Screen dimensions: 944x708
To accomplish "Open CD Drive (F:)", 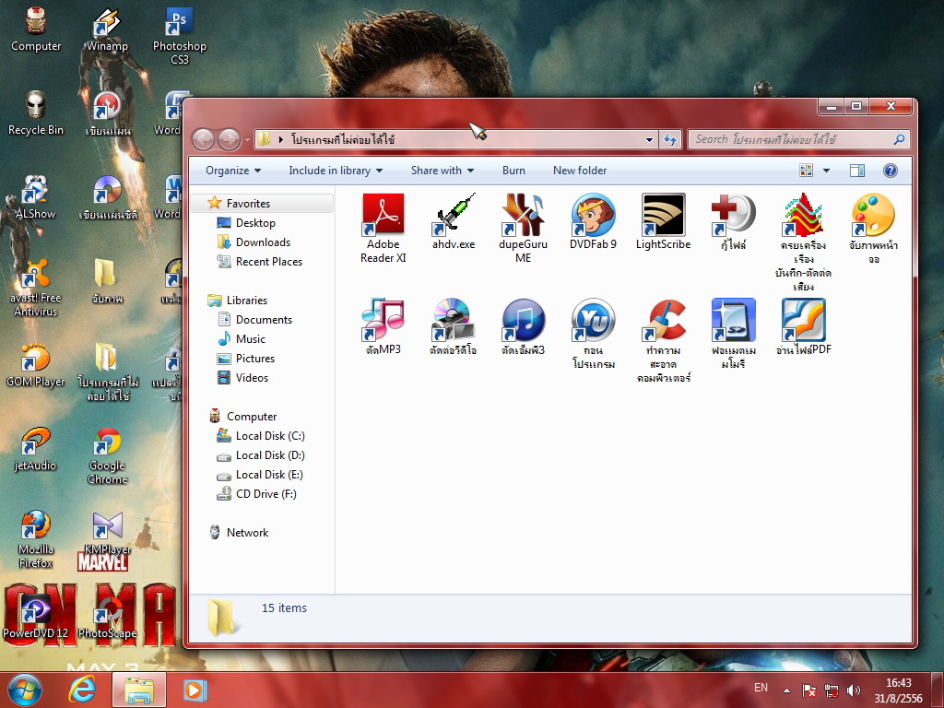I will click(x=265, y=494).
